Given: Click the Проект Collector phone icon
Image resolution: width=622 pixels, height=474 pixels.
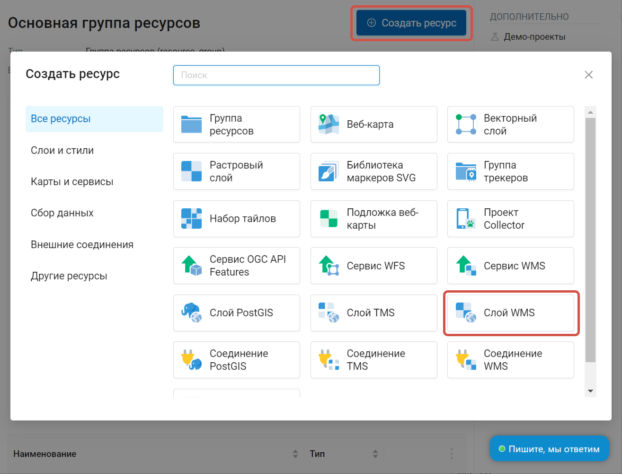Looking at the screenshot, I should [x=466, y=218].
